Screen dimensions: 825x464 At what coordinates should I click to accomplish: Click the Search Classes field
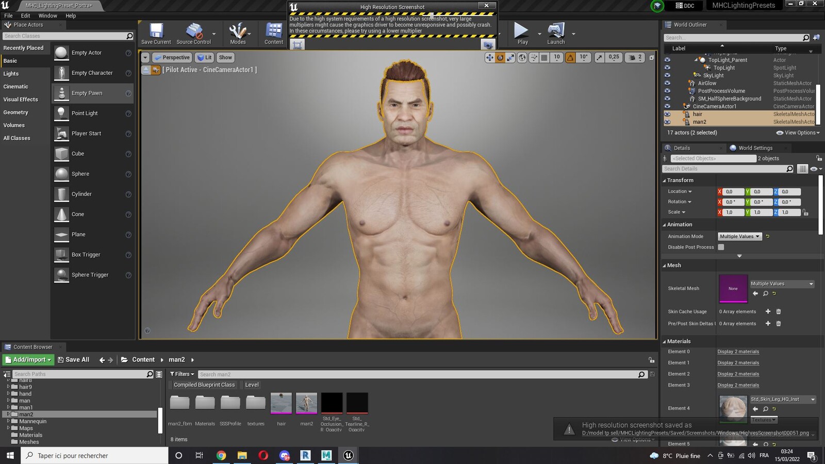click(64, 36)
